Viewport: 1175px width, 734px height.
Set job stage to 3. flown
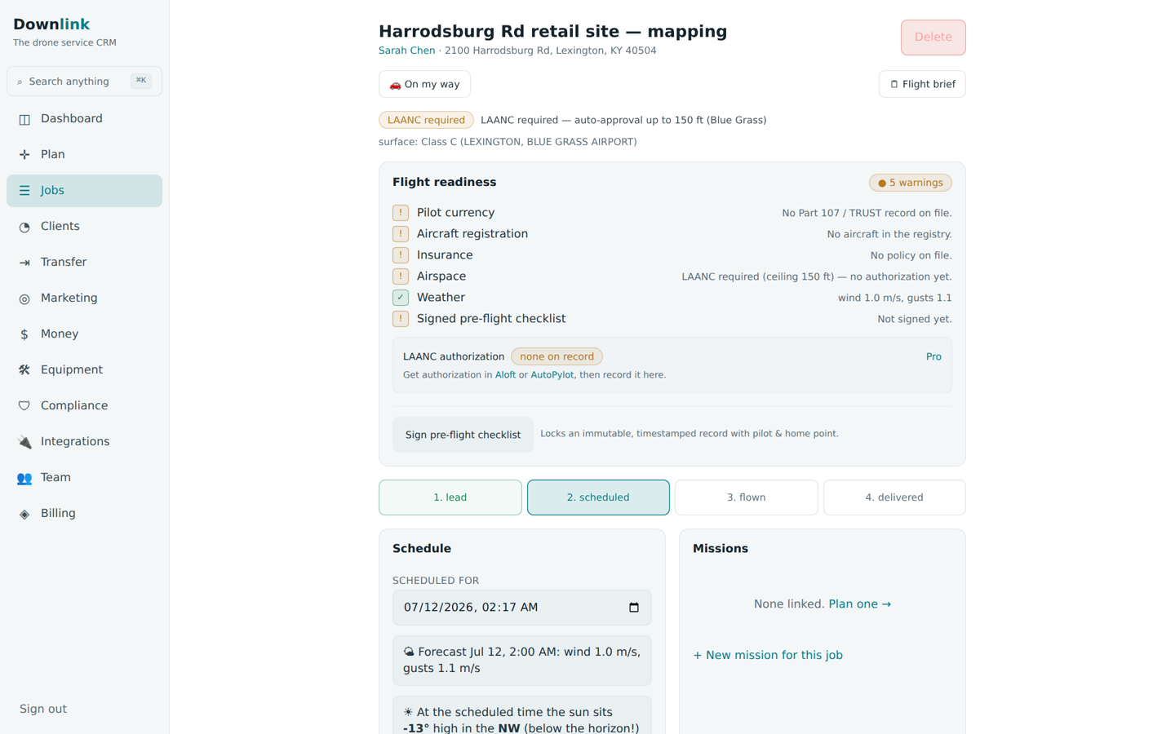pos(747,497)
